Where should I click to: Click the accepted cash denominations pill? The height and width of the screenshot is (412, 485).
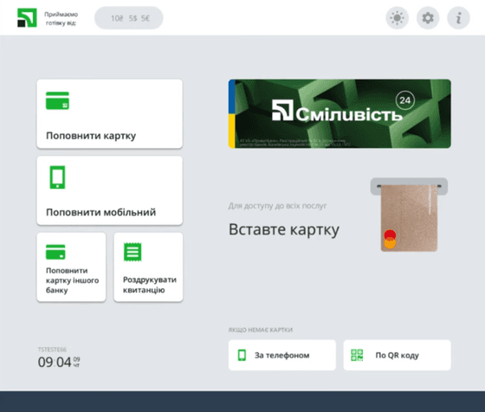129,18
